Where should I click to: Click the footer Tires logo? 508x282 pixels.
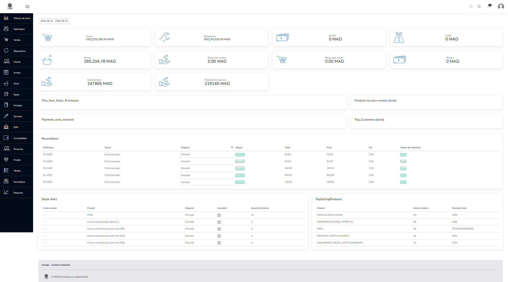(x=46, y=277)
